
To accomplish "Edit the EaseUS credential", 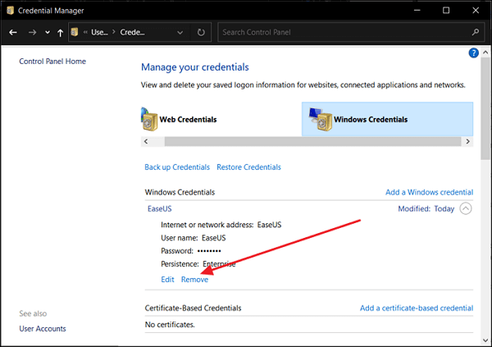I will [167, 280].
